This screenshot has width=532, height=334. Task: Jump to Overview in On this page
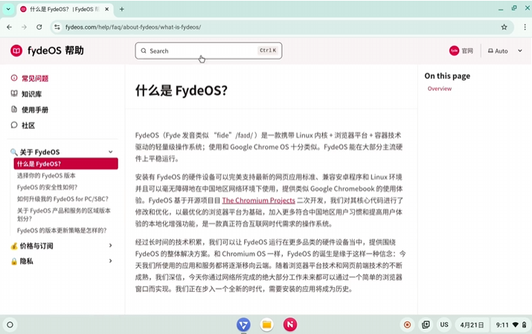pos(440,89)
